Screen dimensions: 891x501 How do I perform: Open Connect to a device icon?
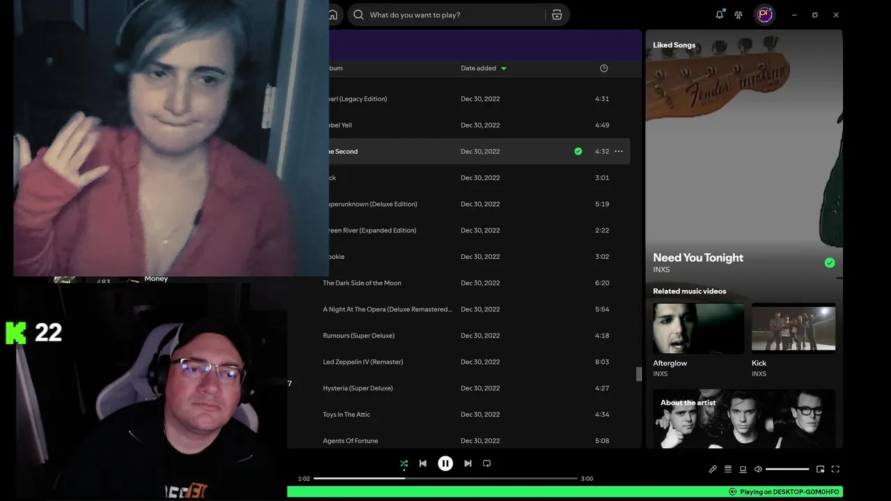tap(743, 469)
